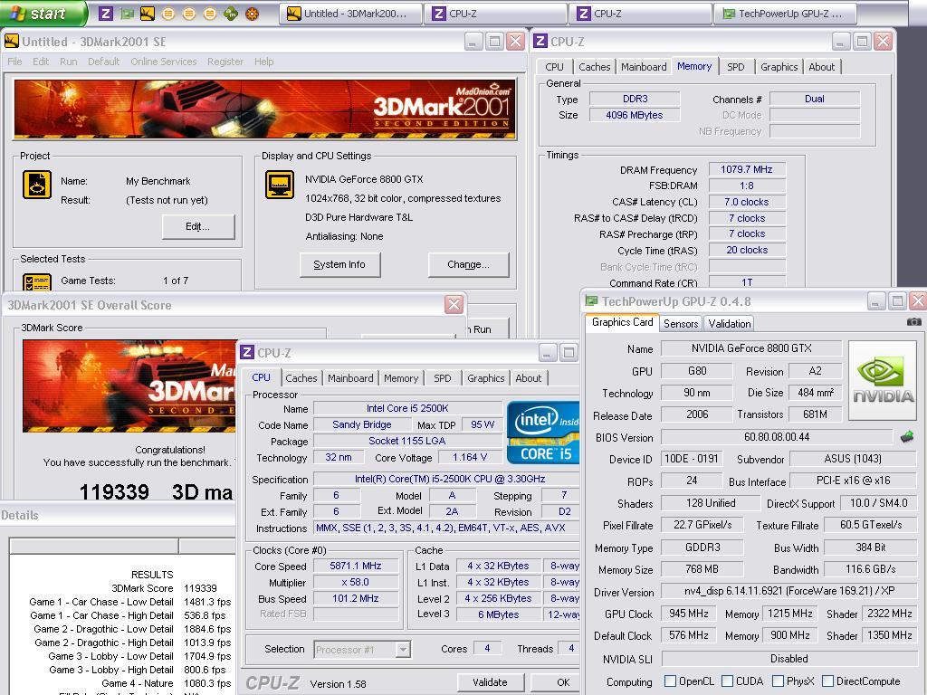Image resolution: width=927 pixels, height=695 pixels.
Task: Launch CPU-Z from the quick launch bar
Action: pos(106,13)
